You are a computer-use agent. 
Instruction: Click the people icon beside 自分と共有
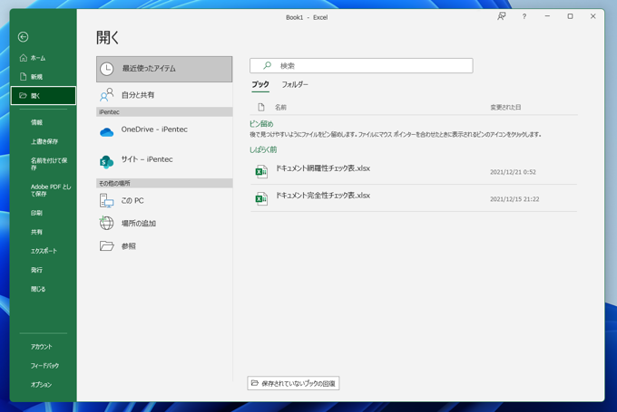click(x=107, y=95)
